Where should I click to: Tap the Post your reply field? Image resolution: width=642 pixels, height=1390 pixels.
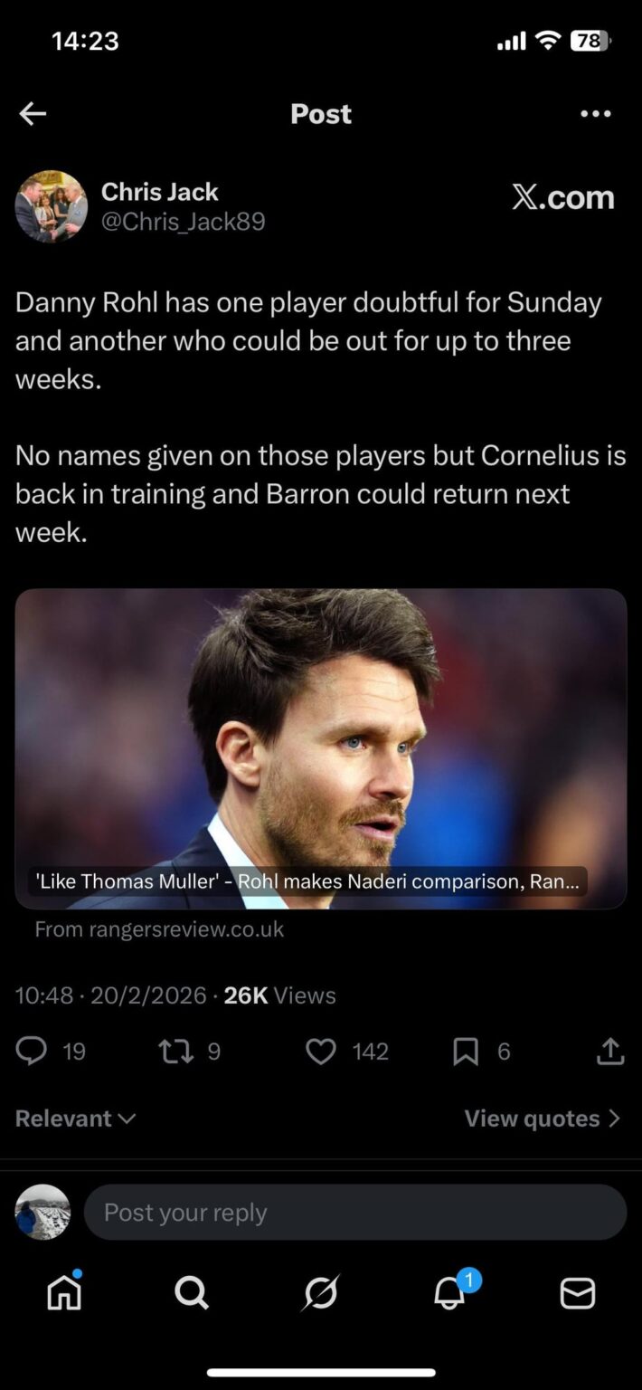click(355, 1212)
